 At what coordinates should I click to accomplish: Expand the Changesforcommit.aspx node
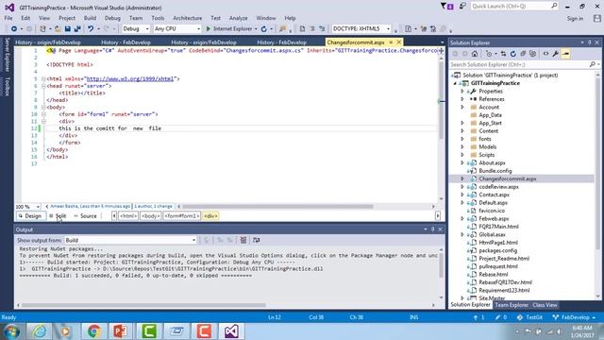[462, 178]
